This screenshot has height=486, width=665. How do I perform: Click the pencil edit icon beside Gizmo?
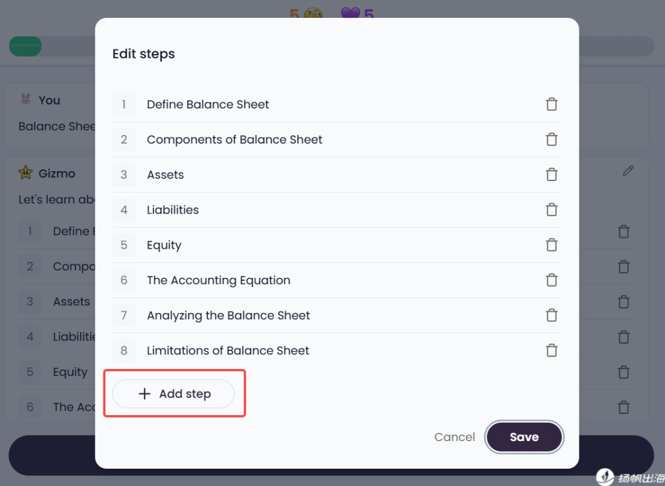628,171
